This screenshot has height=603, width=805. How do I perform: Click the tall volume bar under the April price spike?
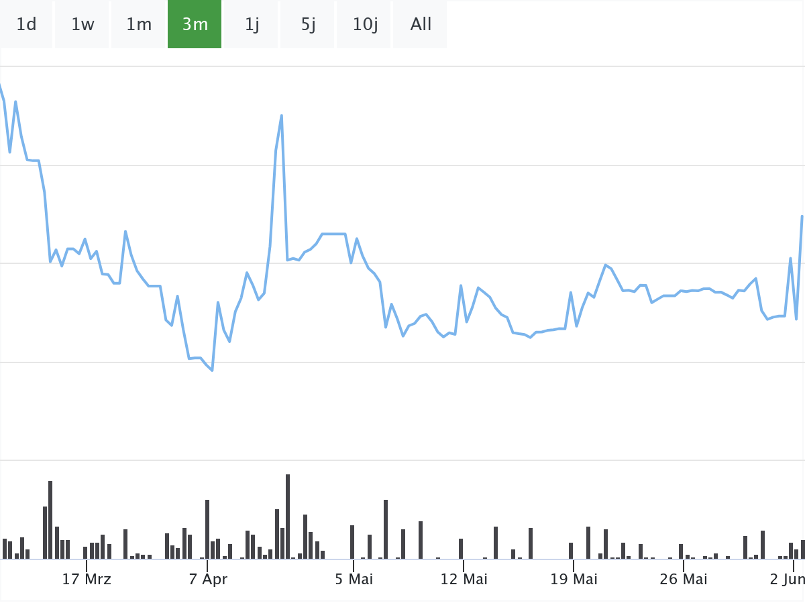(x=288, y=516)
